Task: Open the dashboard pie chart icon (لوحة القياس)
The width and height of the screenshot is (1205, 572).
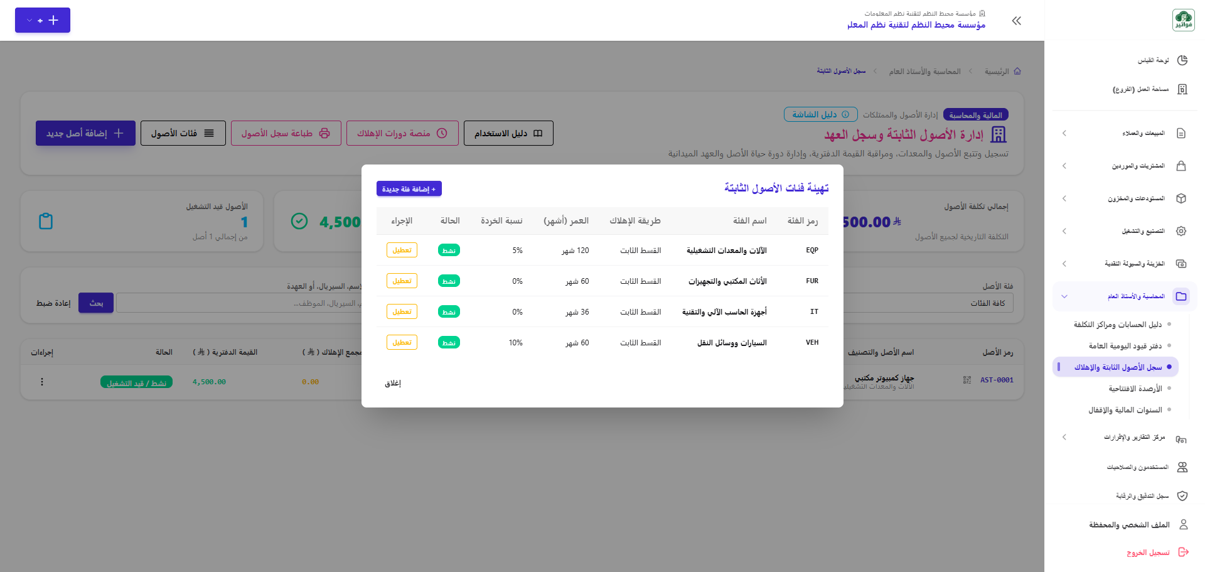Action: tap(1182, 60)
